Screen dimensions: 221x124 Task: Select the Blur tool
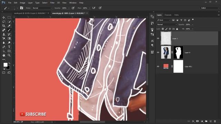tap(4, 43)
